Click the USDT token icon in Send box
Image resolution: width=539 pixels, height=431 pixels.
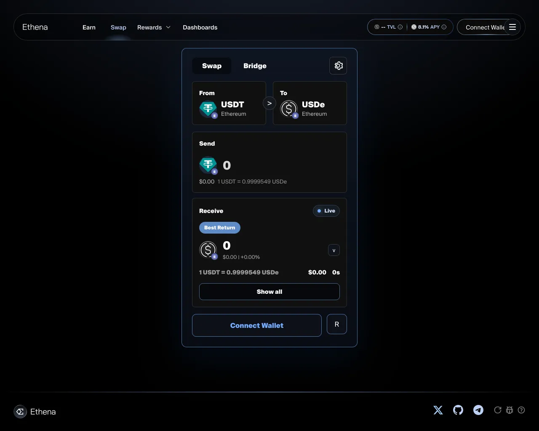208,165
